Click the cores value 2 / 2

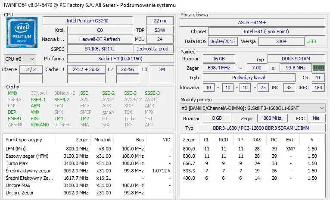coord(31,69)
